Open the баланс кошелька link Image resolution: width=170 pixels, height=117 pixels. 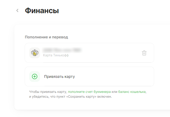click(x=132, y=92)
